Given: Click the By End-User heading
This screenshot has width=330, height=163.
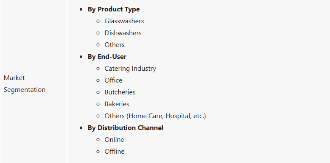Looking at the screenshot, I should coord(107,57).
